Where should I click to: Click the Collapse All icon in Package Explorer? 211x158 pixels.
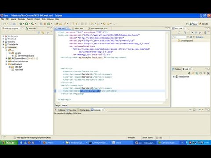[x=39, y=32]
